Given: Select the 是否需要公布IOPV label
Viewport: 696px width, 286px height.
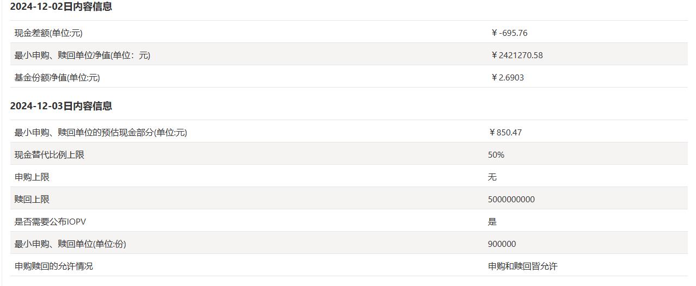Looking at the screenshot, I should (50, 222).
